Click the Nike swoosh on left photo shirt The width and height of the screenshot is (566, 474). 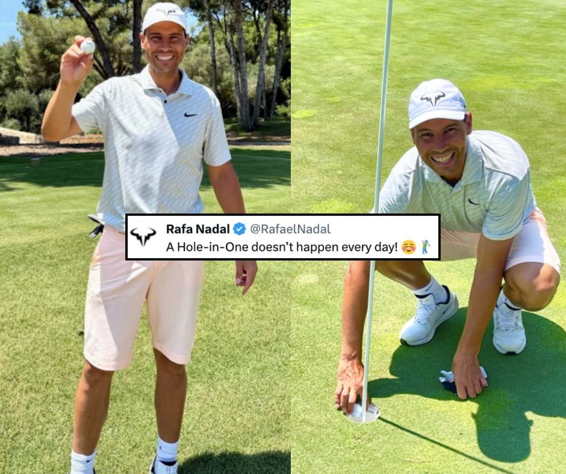pos(191,115)
